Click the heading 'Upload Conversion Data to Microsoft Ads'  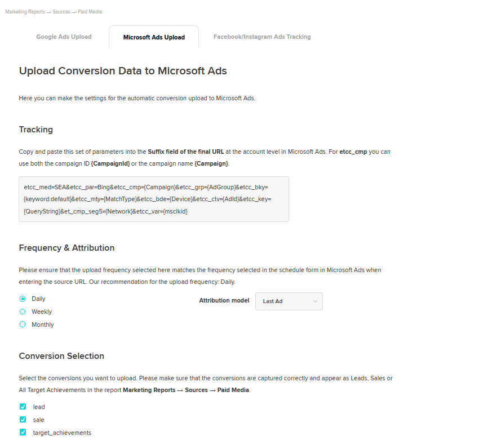point(123,71)
